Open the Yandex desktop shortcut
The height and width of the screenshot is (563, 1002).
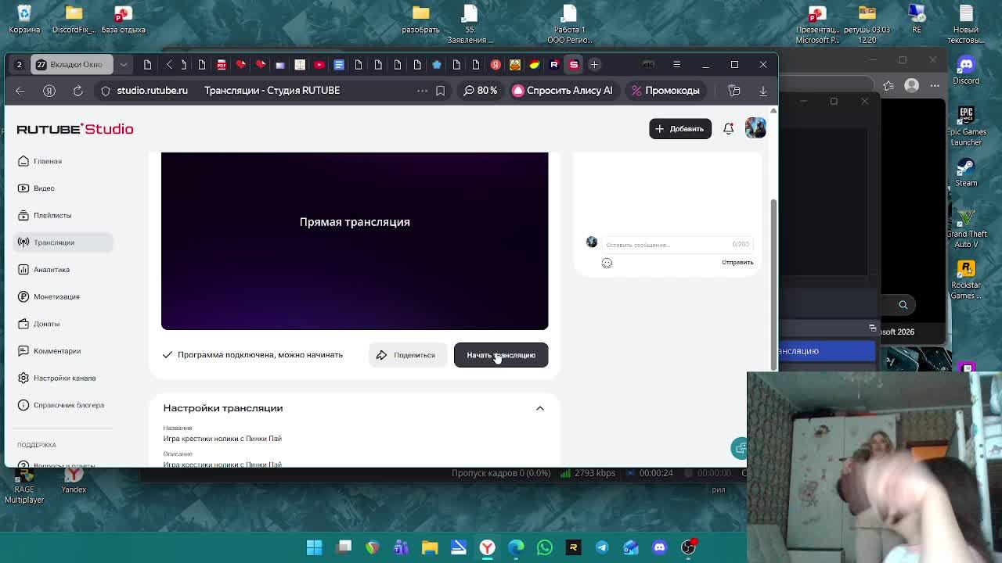pyautogui.click(x=74, y=480)
